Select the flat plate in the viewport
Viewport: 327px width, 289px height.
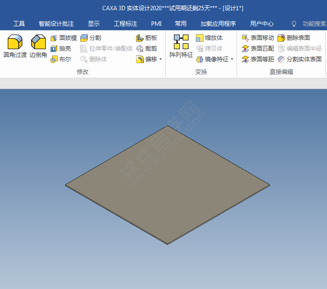[x=168, y=185]
